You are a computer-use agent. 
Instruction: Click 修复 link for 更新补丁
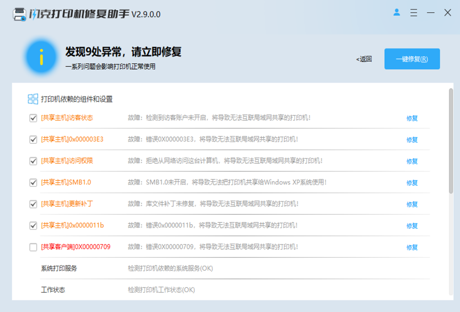click(x=412, y=204)
